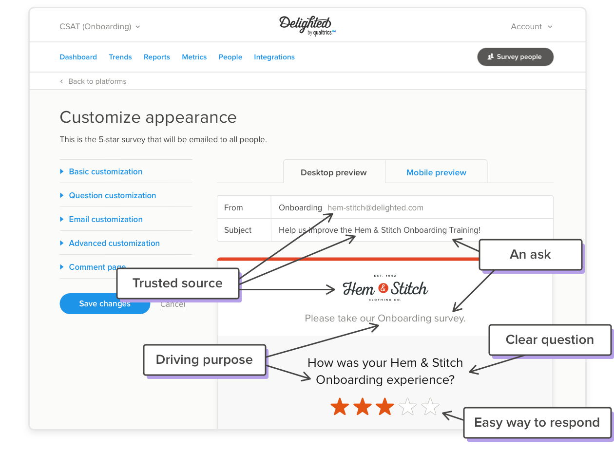Open the Trends navigation item
The image size is (614, 452).
pyautogui.click(x=120, y=57)
